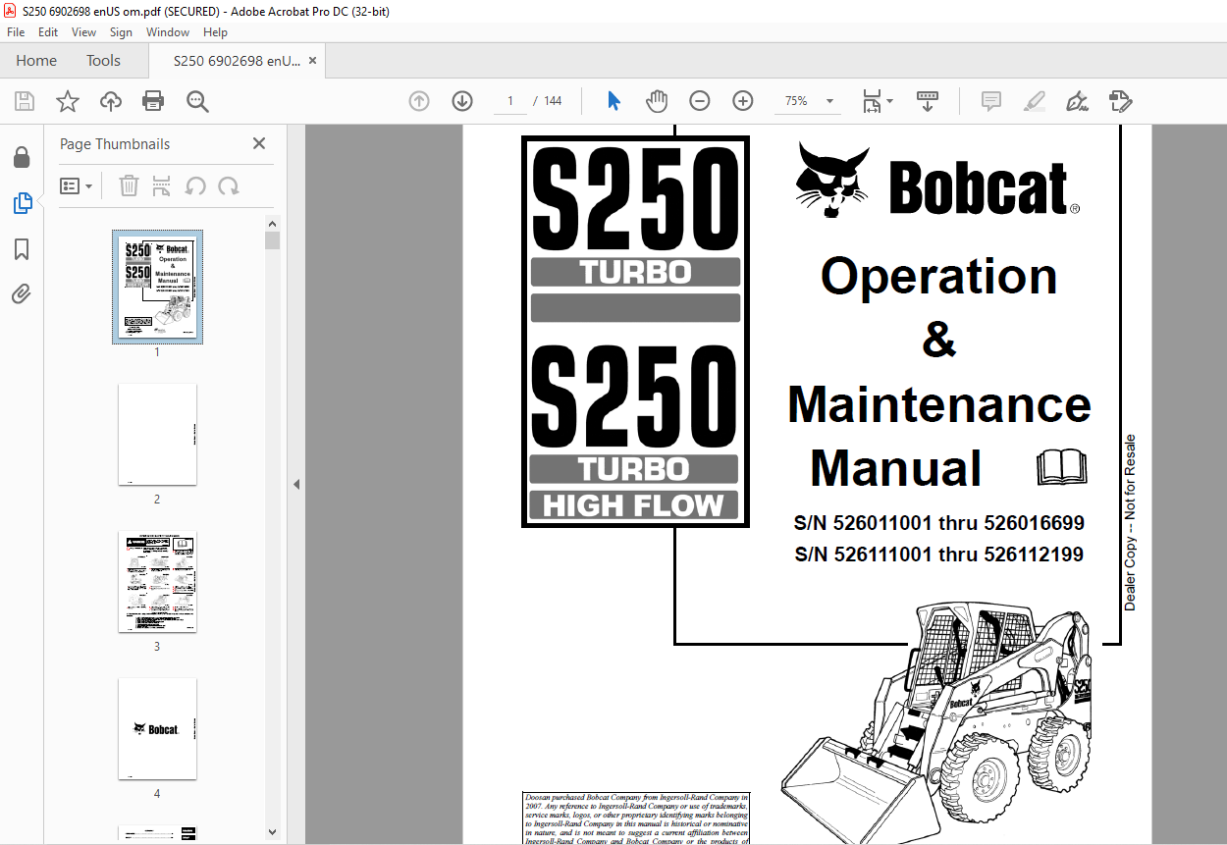Go to the previous page arrow

(419, 101)
